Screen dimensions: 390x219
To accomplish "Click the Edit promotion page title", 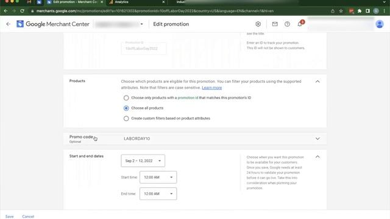I will 171,24.
